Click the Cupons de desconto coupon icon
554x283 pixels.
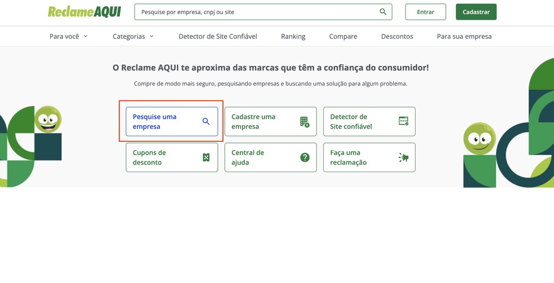(206, 158)
